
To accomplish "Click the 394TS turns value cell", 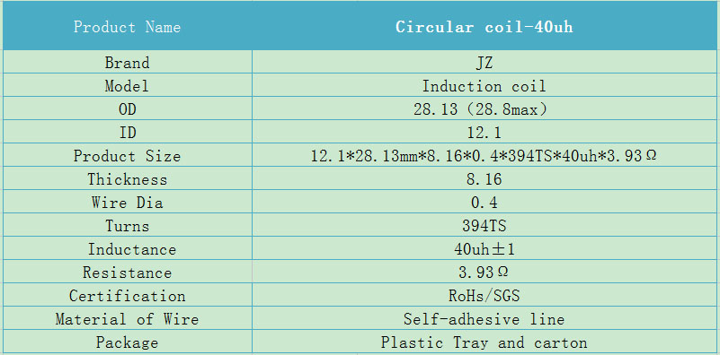I will click(x=484, y=226).
